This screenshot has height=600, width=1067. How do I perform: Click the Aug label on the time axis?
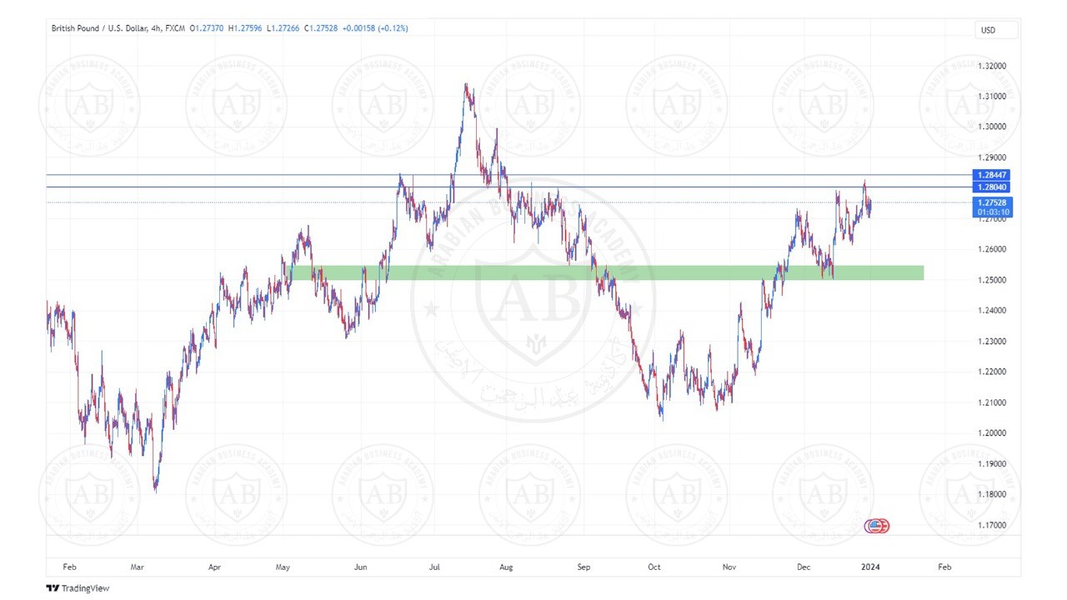[506, 567]
